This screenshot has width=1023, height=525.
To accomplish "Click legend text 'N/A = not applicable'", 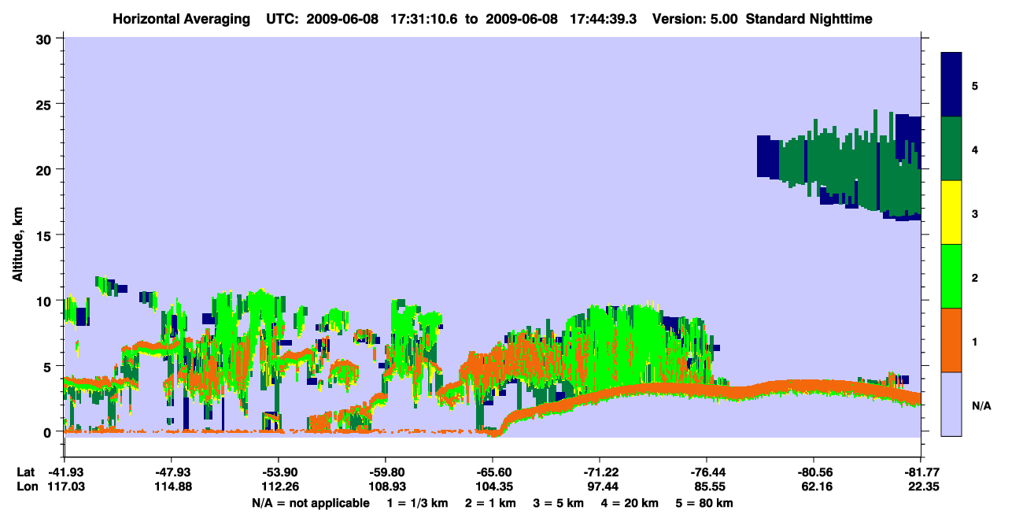I will (310, 502).
